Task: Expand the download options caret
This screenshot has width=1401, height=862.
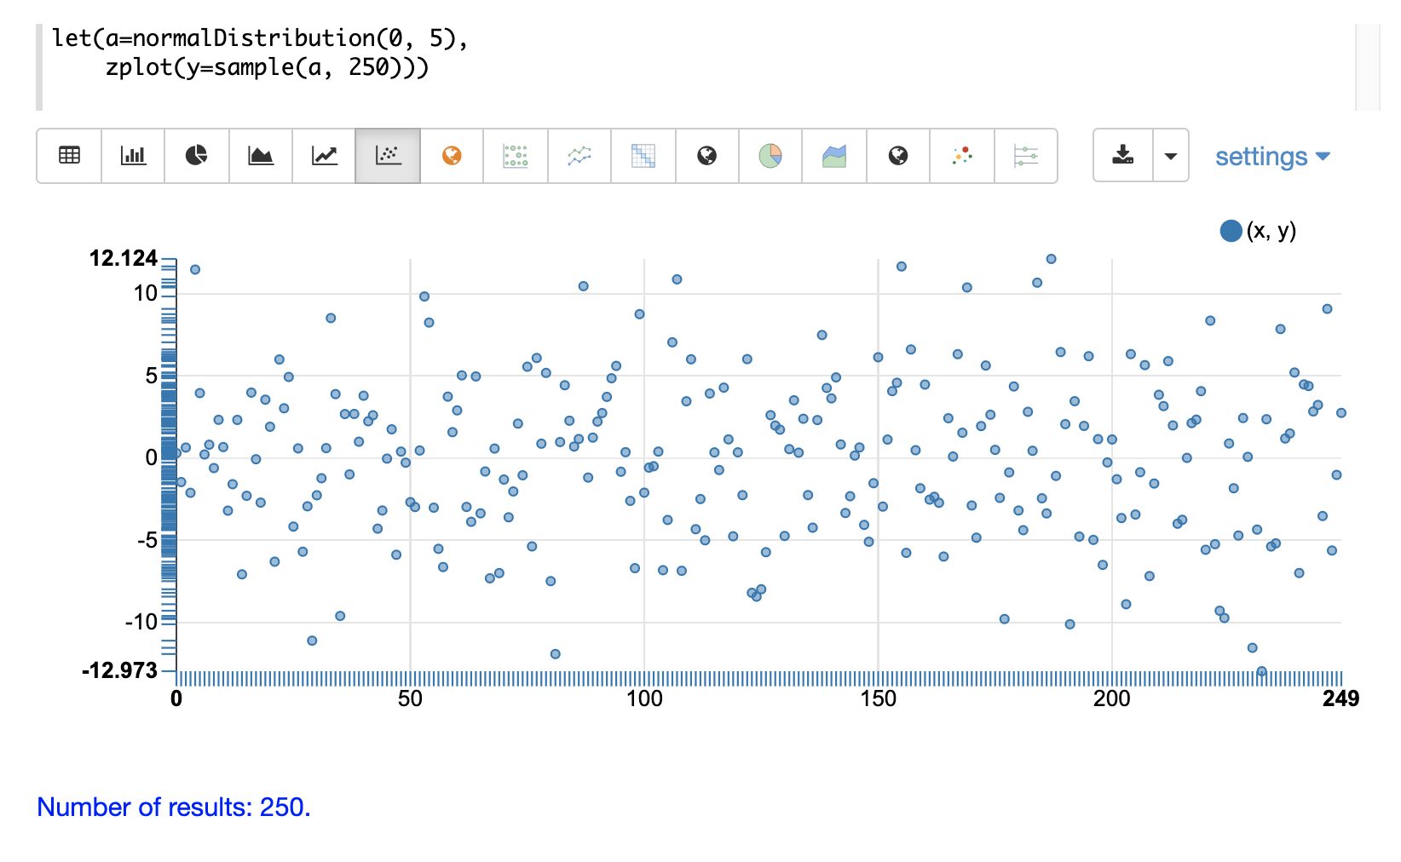Action: (x=1171, y=156)
